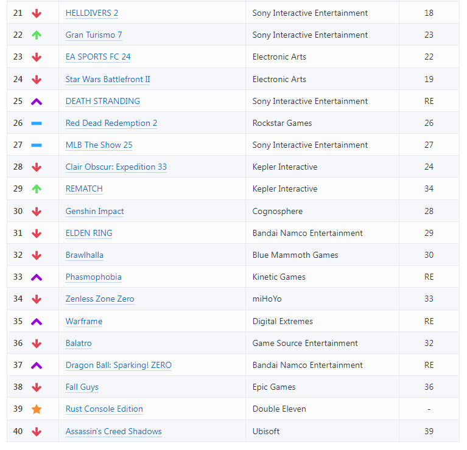This screenshot has height=450, width=467.
Task: Select publisher cell 'Cognosphere'
Action: coord(322,211)
